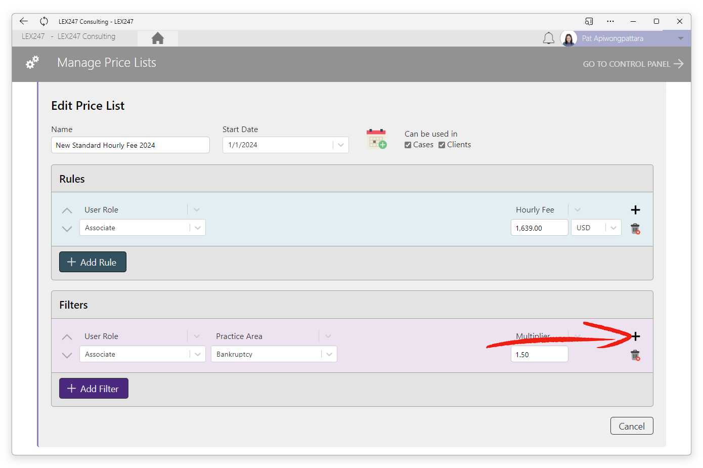Open the notifications bell

coord(549,38)
